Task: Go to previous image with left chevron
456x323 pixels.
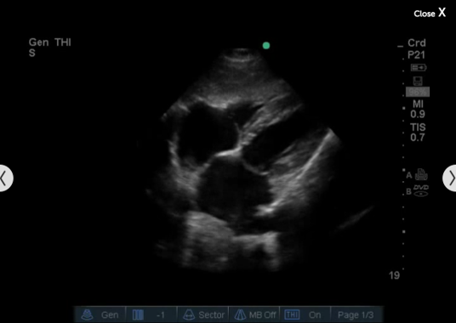Action: 6,178
